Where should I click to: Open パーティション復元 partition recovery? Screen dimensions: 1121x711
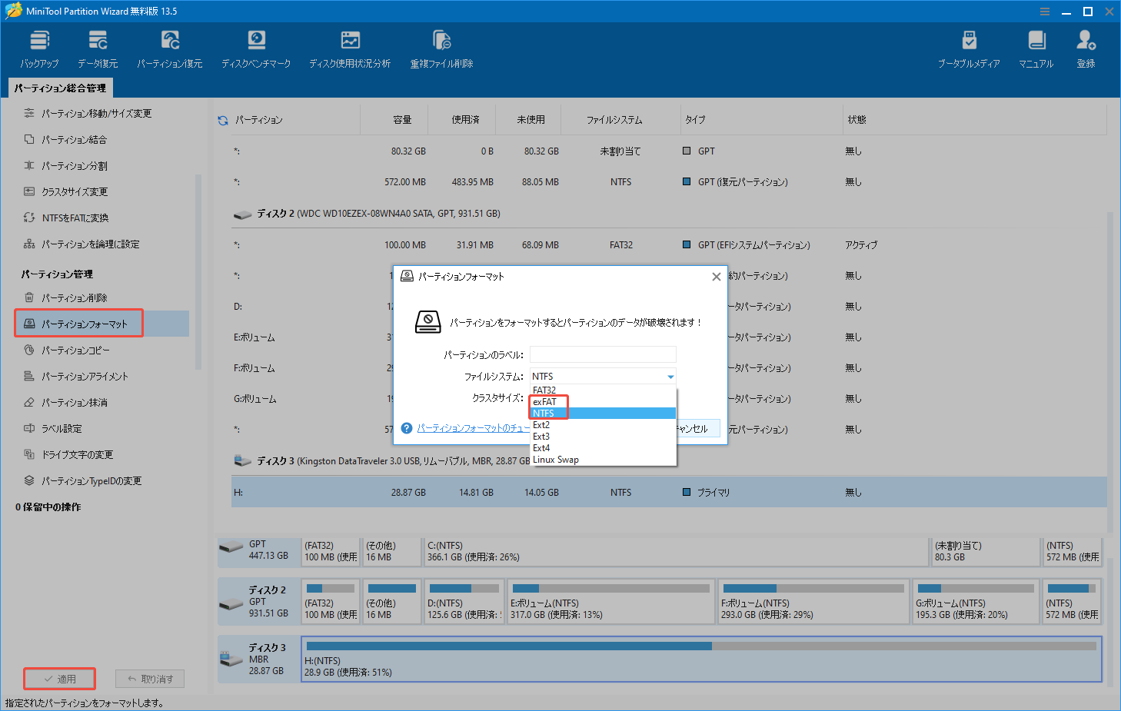[170, 49]
